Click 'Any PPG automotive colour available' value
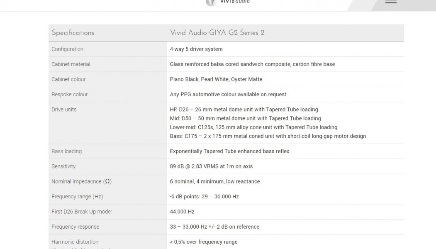Image resolution: width=436 pixels, height=249 pixels. (x=228, y=94)
